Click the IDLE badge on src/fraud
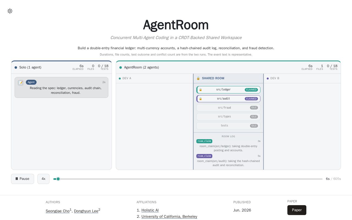 point(254,108)
